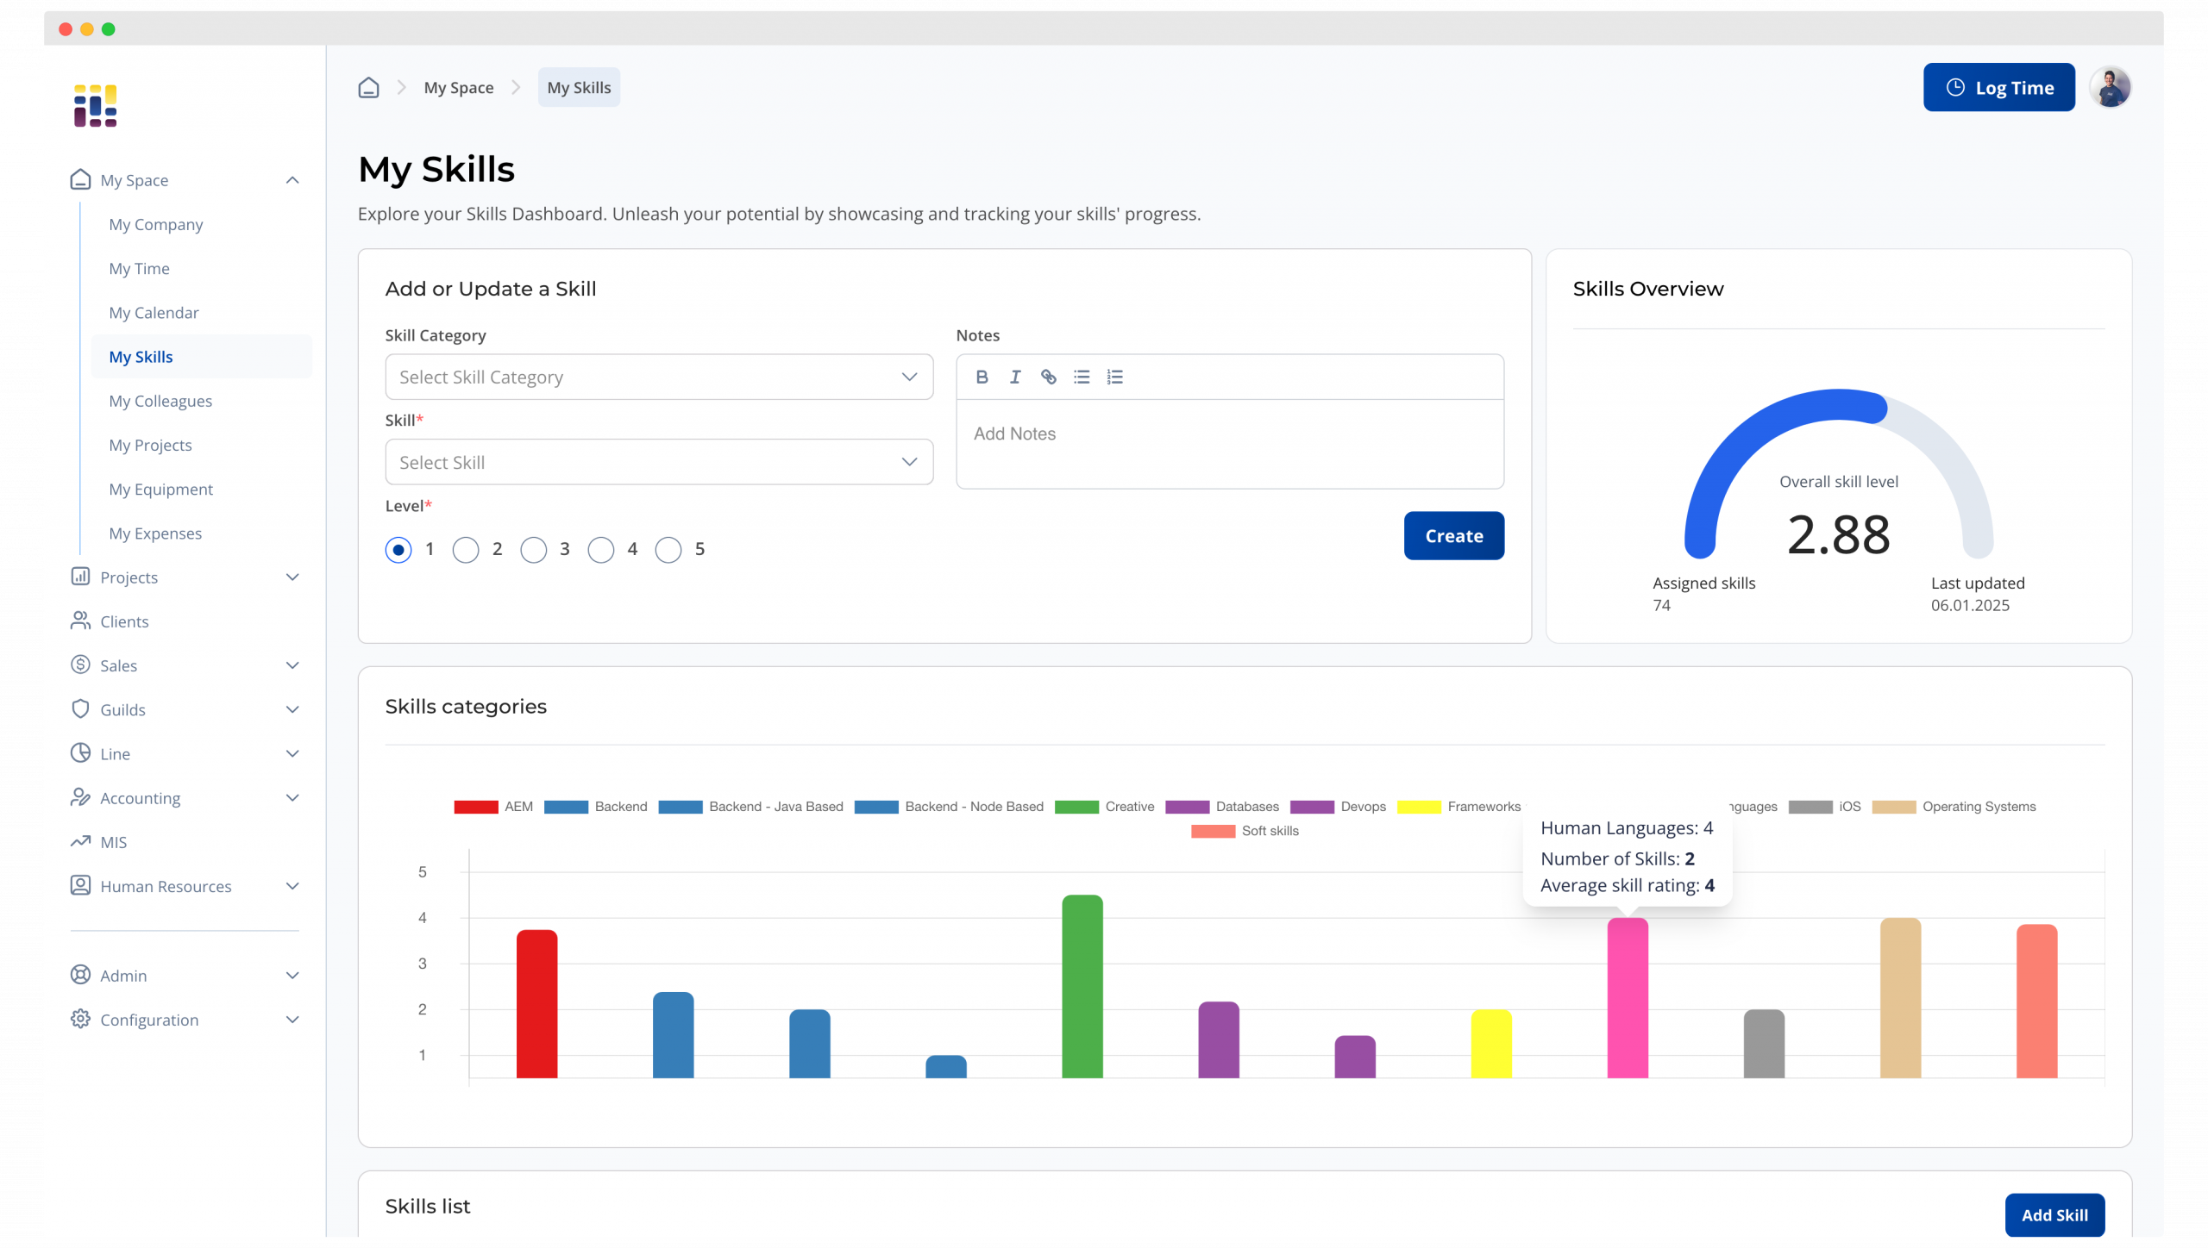Viewport: 2208px width, 1248px height.
Task: Click the Create button
Action: point(1453,535)
